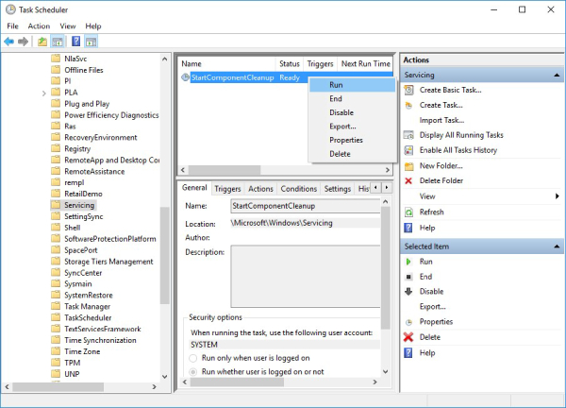The height and width of the screenshot is (408, 566).
Task: Click the red Delete Folder icon
Action: point(408,180)
